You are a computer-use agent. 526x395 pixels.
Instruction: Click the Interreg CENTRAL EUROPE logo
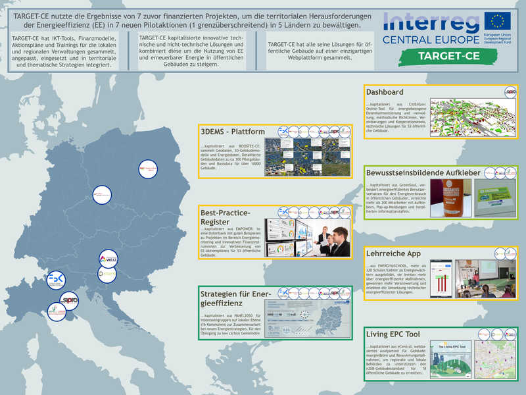(x=431, y=28)
